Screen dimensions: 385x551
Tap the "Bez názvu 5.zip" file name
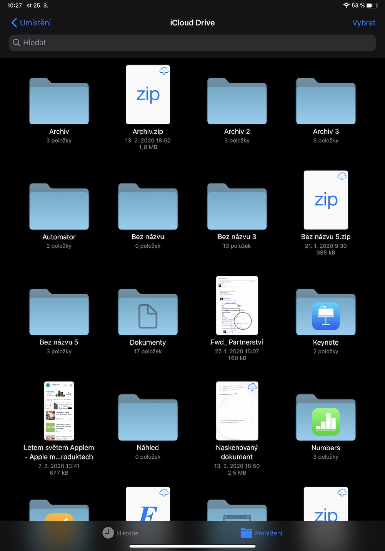click(x=326, y=237)
